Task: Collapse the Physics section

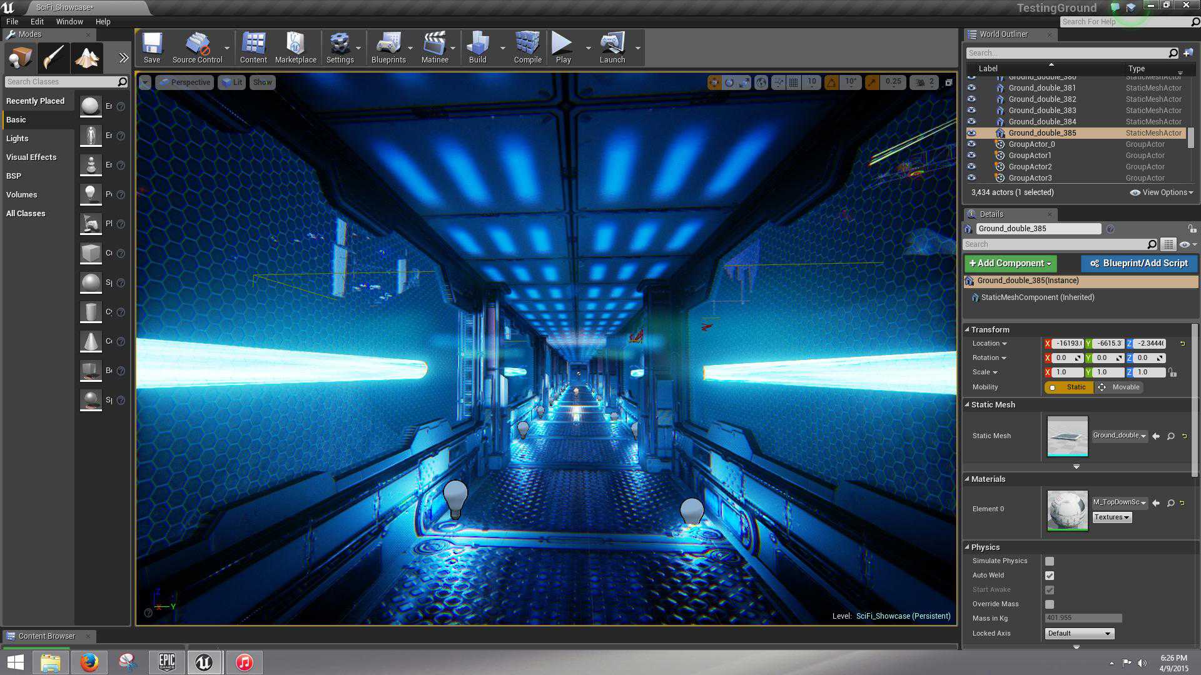Action: [x=967, y=547]
